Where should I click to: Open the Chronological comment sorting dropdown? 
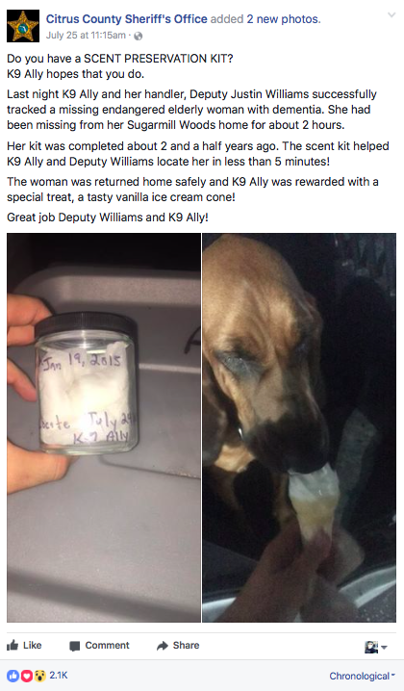(362, 676)
